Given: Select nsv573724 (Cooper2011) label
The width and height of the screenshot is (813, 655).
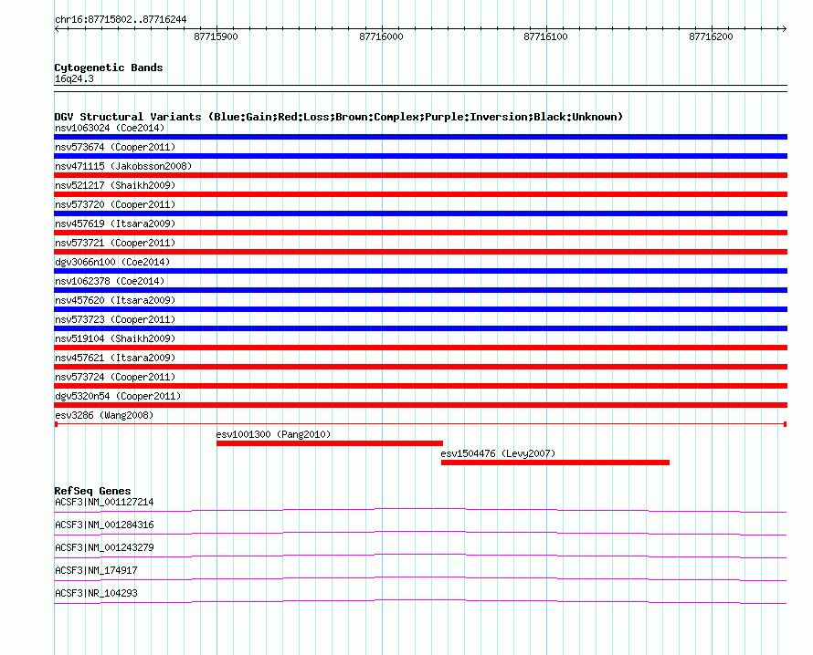Looking at the screenshot, I should point(115,377).
